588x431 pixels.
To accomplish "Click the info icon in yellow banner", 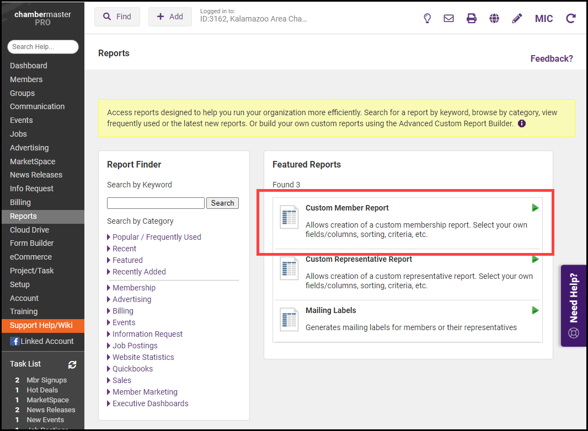I will tap(522, 123).
